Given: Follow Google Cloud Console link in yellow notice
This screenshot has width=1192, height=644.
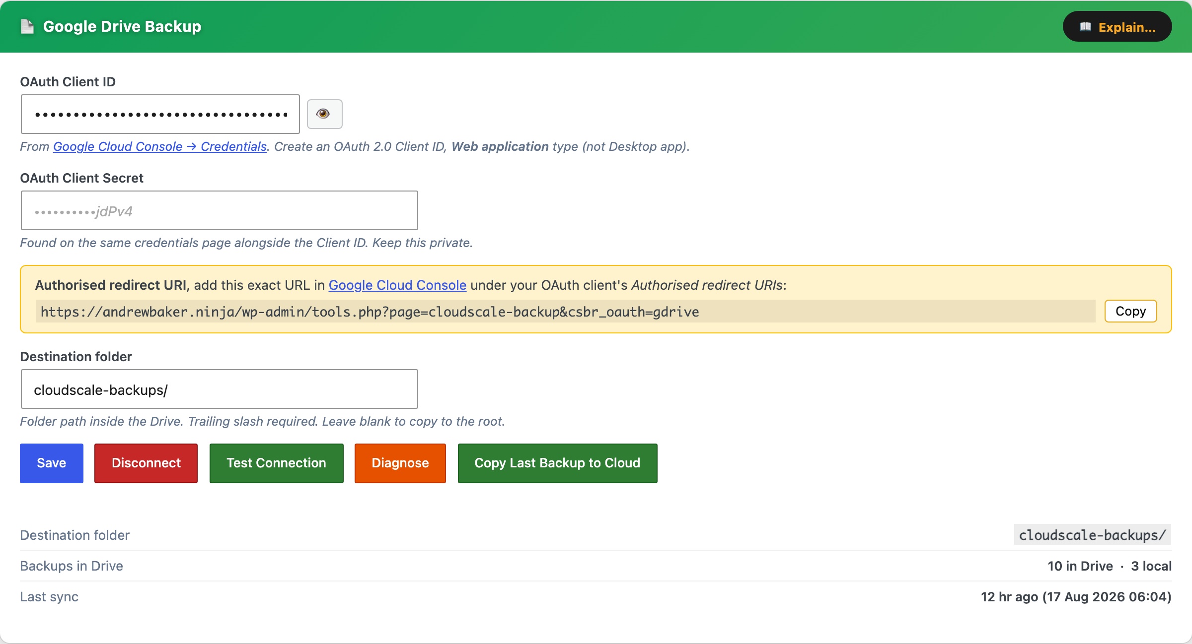Looking at the screenshot, I should pyautogui.click(x=397, y=285).
